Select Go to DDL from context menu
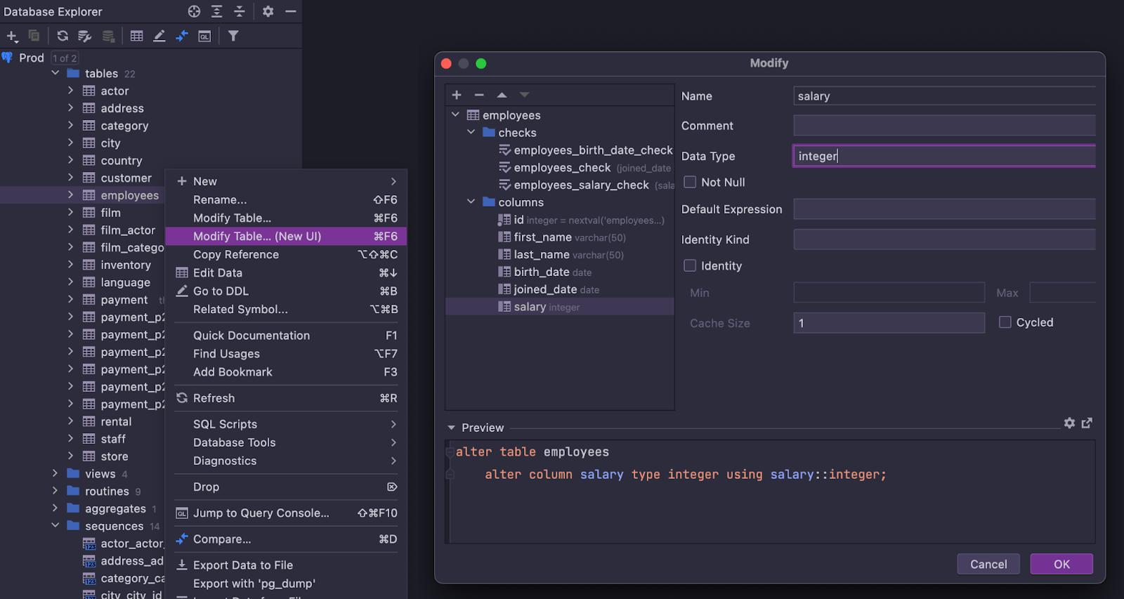Screen dimensions: 1124x599 [221, 291]
